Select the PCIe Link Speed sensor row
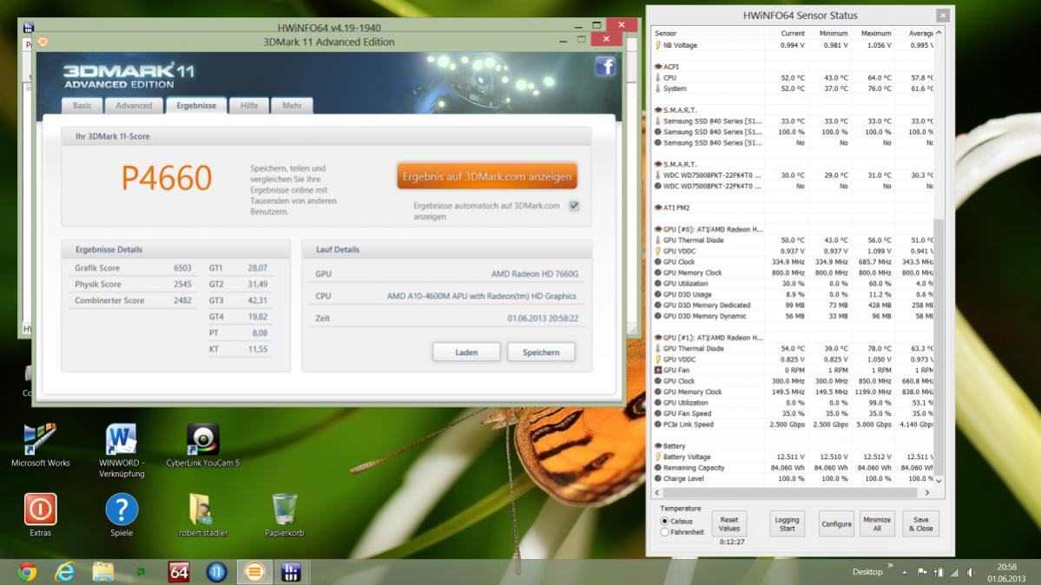The image size is (1041, 585). [794, 424]
